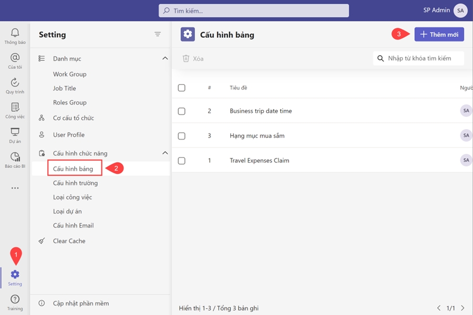
Task: Tick the Business trip date time checkbox
Action: 182,111
